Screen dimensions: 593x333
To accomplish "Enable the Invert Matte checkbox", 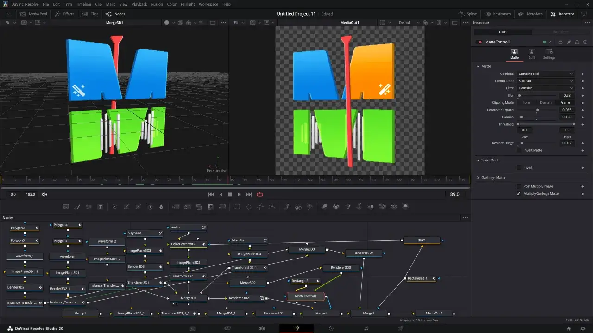I will (519, 150).
